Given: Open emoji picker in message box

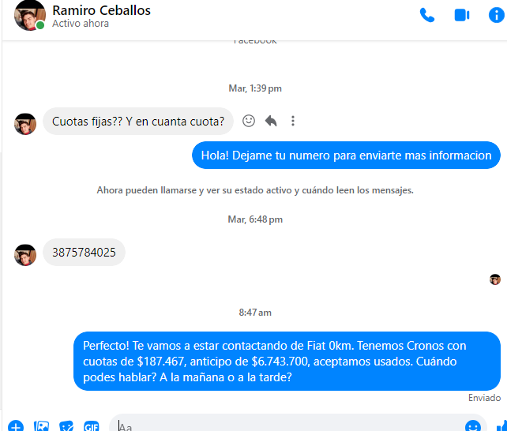Looking at the screenshot, I should [473, 426].
